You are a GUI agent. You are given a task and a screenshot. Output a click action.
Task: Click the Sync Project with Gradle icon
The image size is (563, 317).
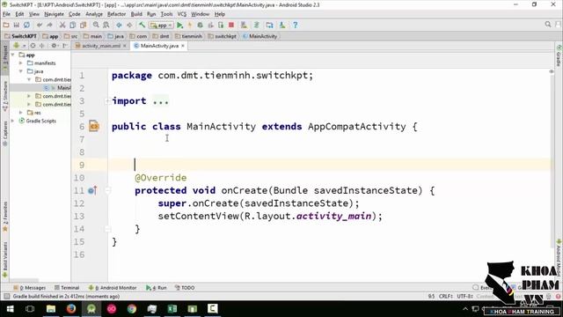[257, 26]
